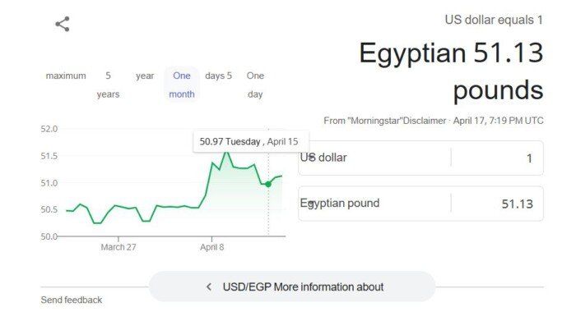Click the share icon

coord(63,24)
